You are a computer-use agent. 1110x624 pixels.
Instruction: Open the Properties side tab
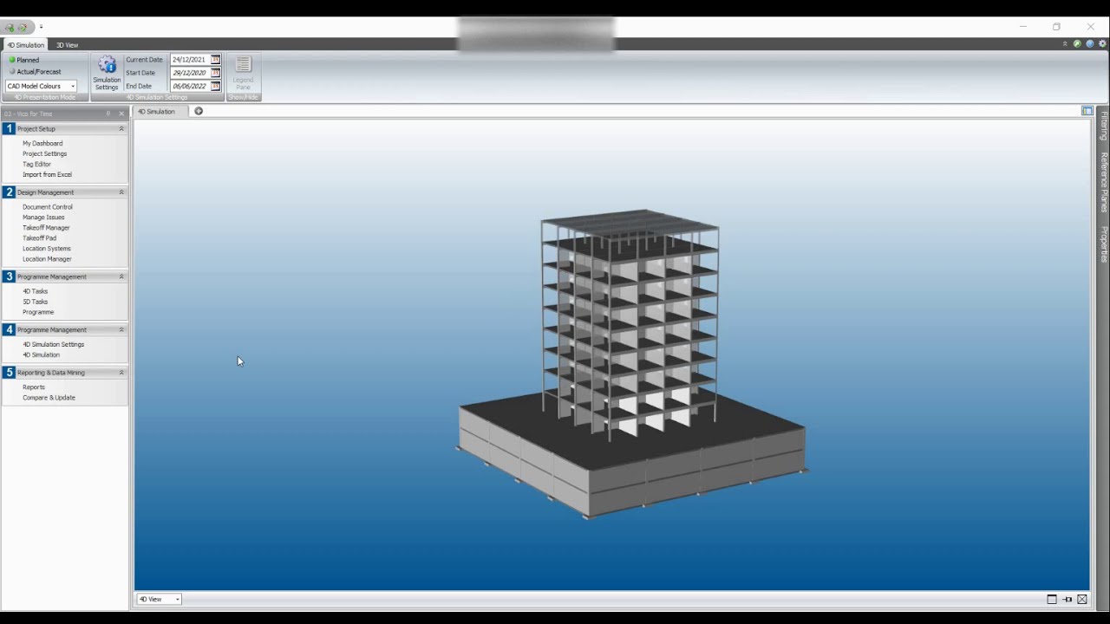coord(1104,244)
